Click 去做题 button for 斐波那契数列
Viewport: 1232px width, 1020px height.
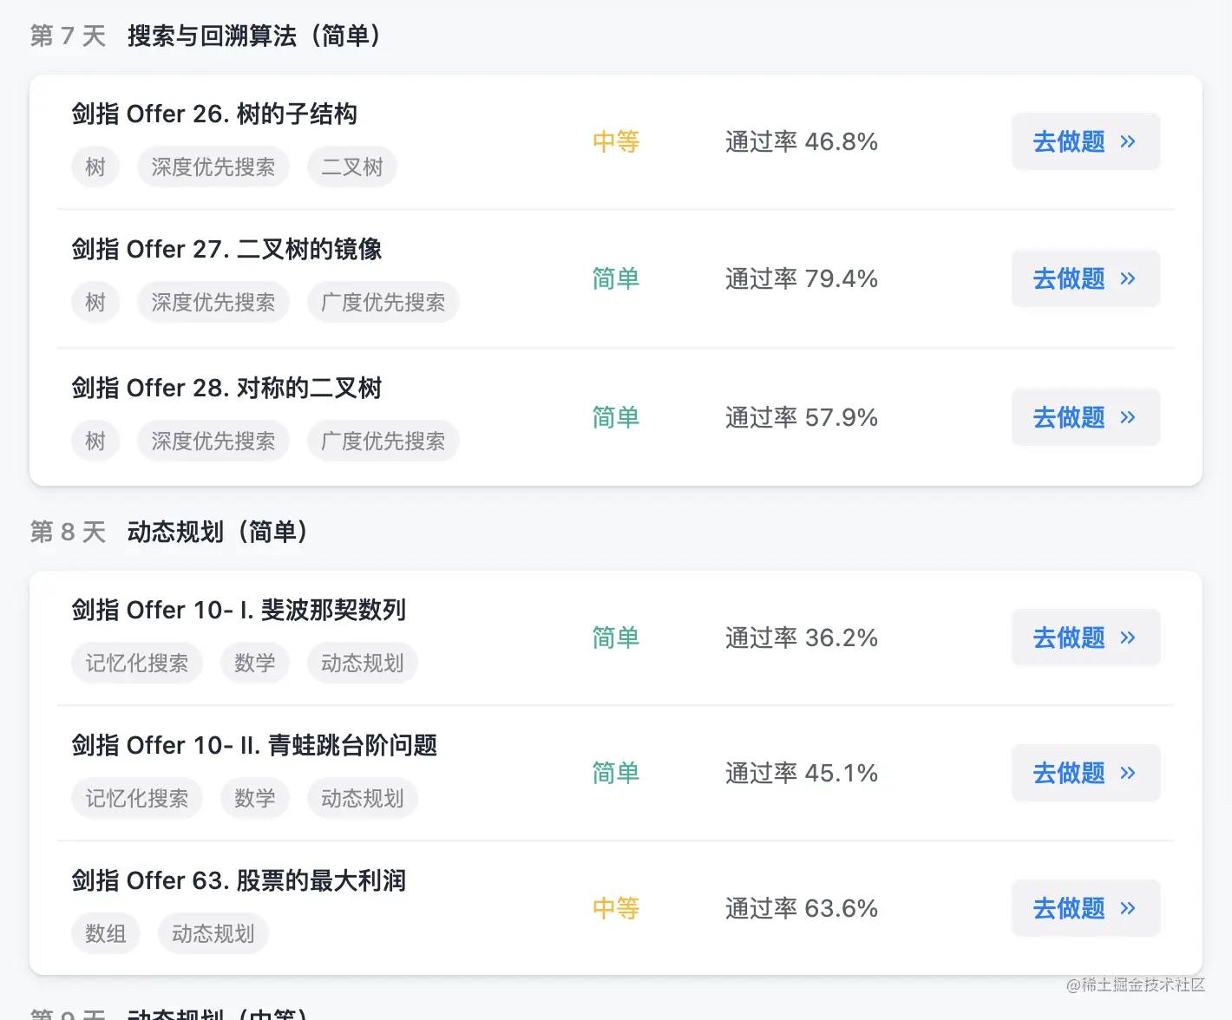1085,637
